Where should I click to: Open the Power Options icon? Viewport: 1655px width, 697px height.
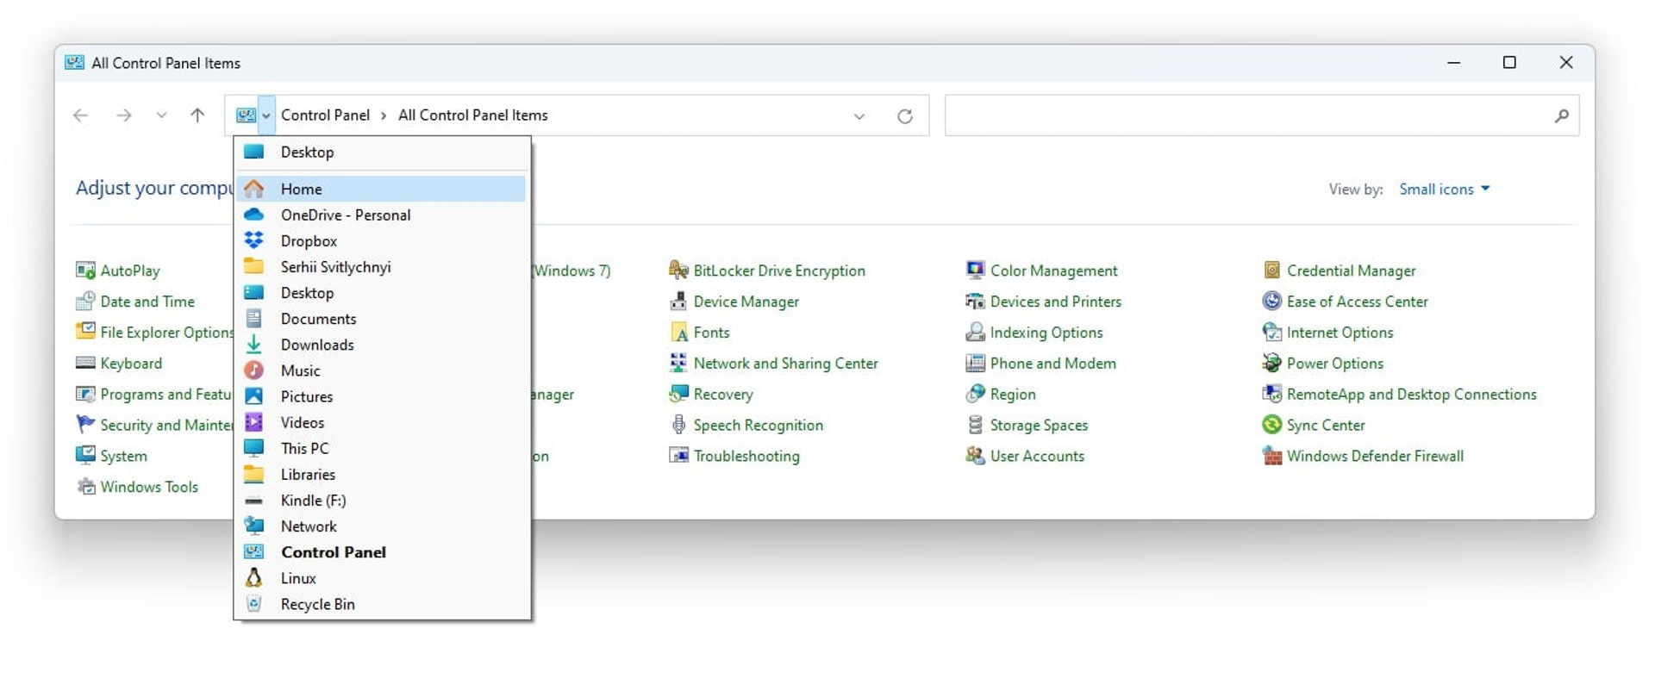click(x=1271, y=364)
